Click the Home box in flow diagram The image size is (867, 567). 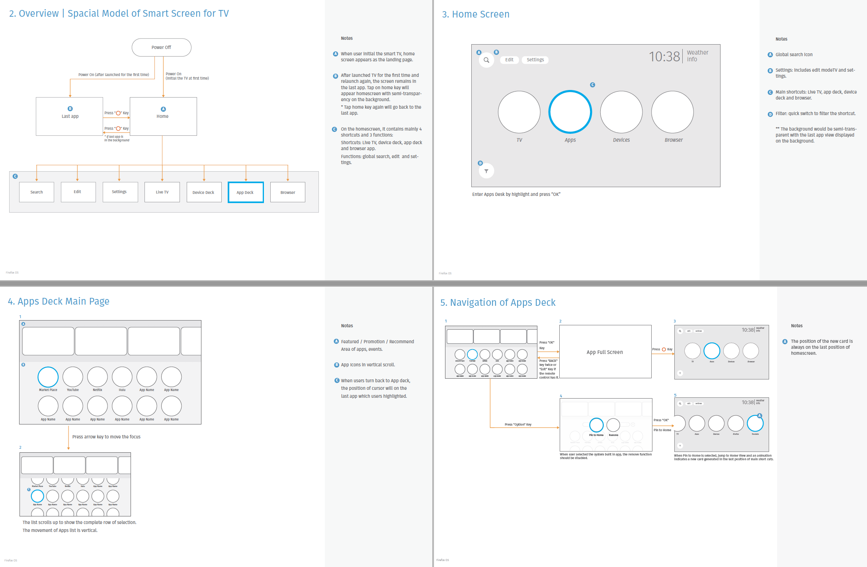[x=163, y=116]
